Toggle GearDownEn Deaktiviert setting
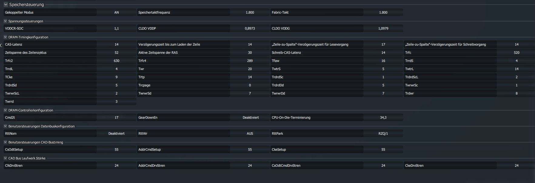The image size is (535, 183). [x=250, y=117]
